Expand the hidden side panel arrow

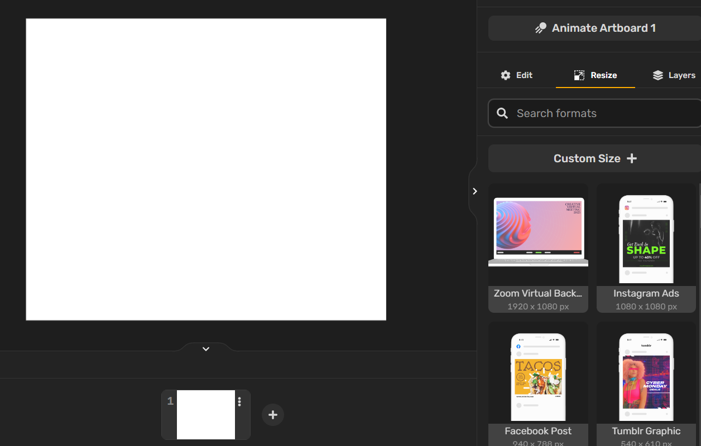[474, 191]
